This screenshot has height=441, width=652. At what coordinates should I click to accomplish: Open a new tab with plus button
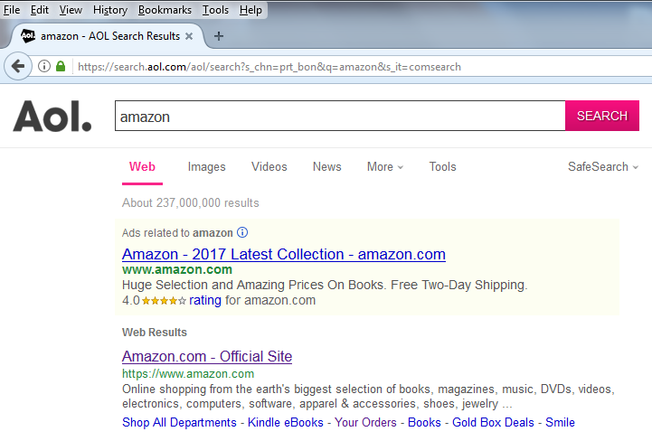[x=219, y=36]
